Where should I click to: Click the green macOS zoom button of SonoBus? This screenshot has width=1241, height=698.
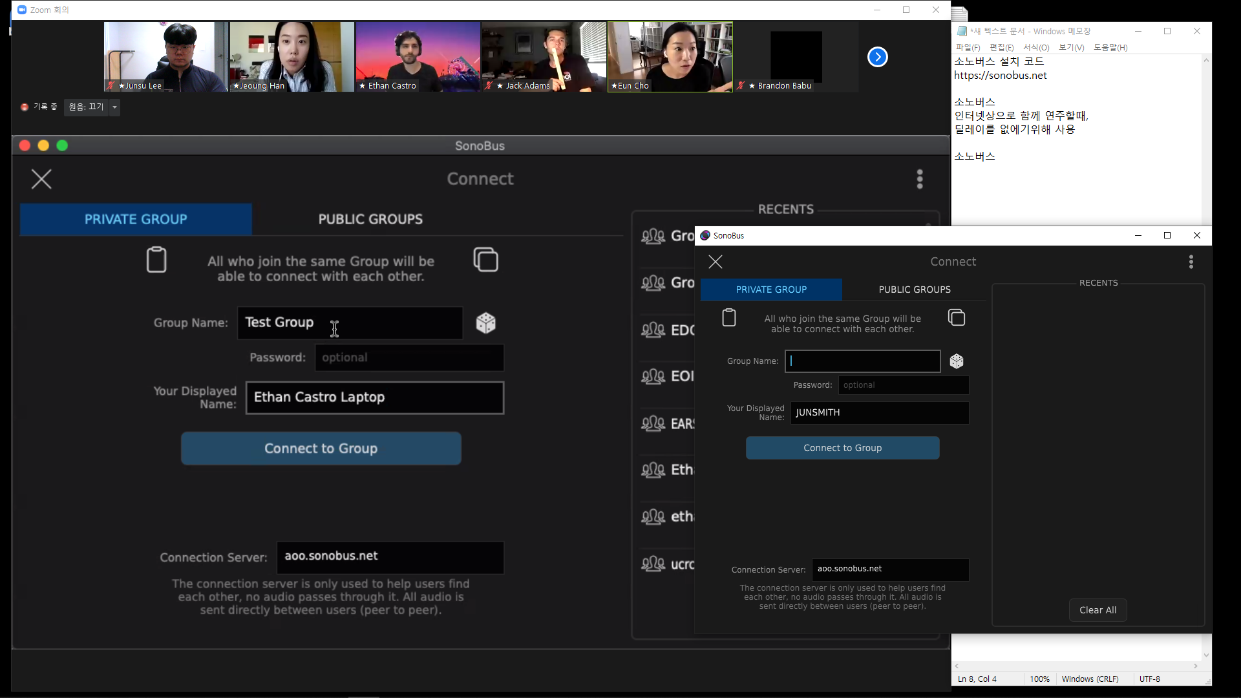(62, 145)
